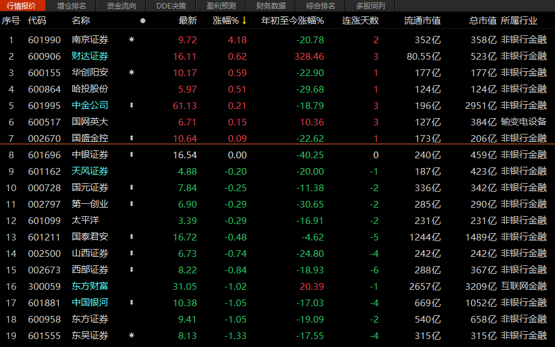The image size is (555, 347).
Task: Click the marker icon beside 国盛金控
Action: [132, 138]
